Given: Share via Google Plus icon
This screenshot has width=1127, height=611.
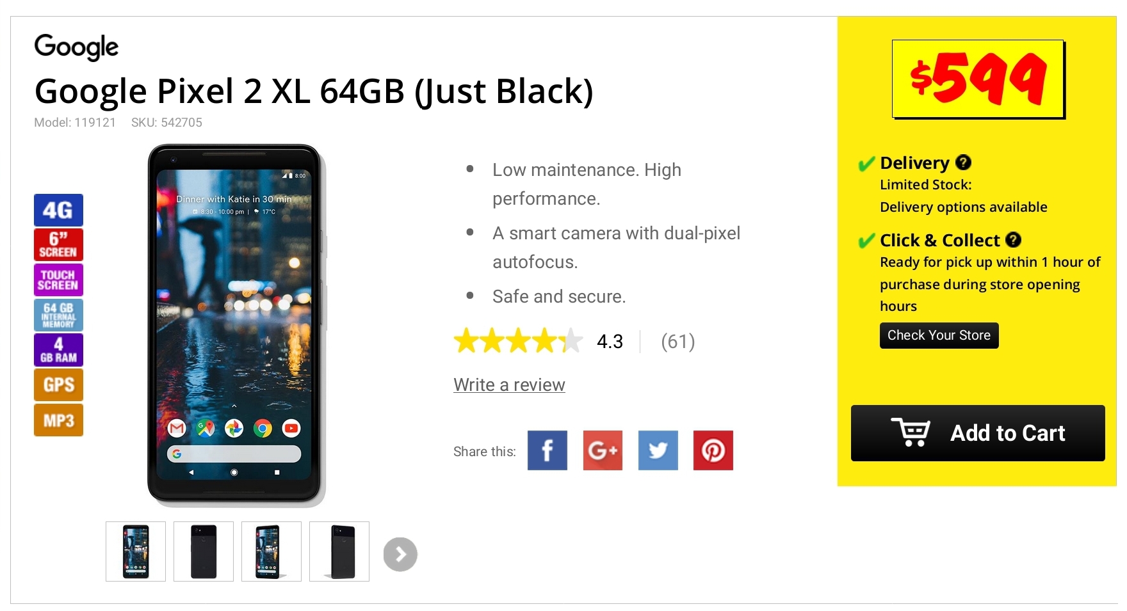Looking at the screenshot, I should click(x=603, y=450).
